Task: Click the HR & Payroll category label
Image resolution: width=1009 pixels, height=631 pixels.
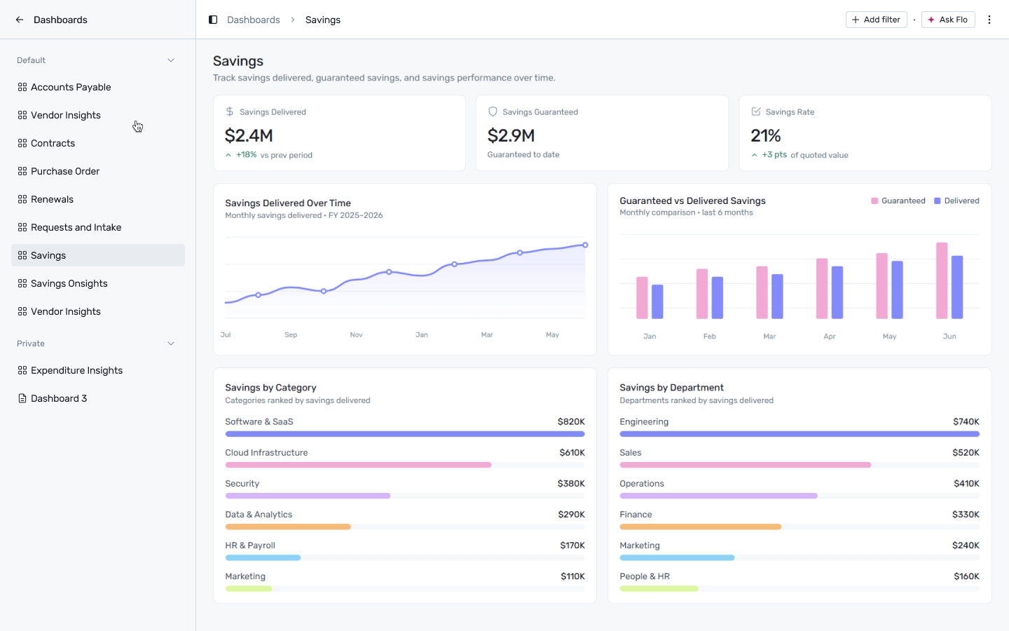Action: click(x=250, y=545)
